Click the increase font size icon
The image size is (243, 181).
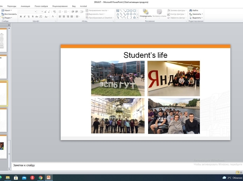(45, 12)
